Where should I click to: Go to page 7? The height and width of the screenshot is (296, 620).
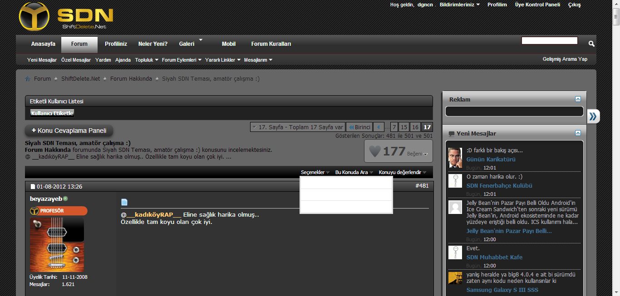pos(394,127)
